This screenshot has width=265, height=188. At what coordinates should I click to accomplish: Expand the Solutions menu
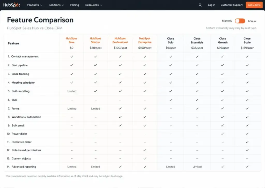tap(56, 5)
